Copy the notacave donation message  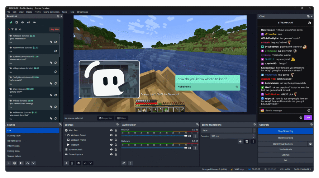tap(51, 42)
